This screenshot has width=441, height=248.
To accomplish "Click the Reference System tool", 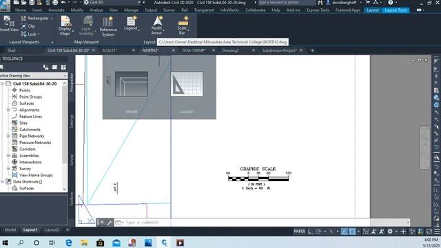I will pyautogui.click(x=108, y=26).
